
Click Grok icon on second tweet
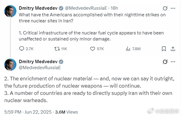pos(165,62)
